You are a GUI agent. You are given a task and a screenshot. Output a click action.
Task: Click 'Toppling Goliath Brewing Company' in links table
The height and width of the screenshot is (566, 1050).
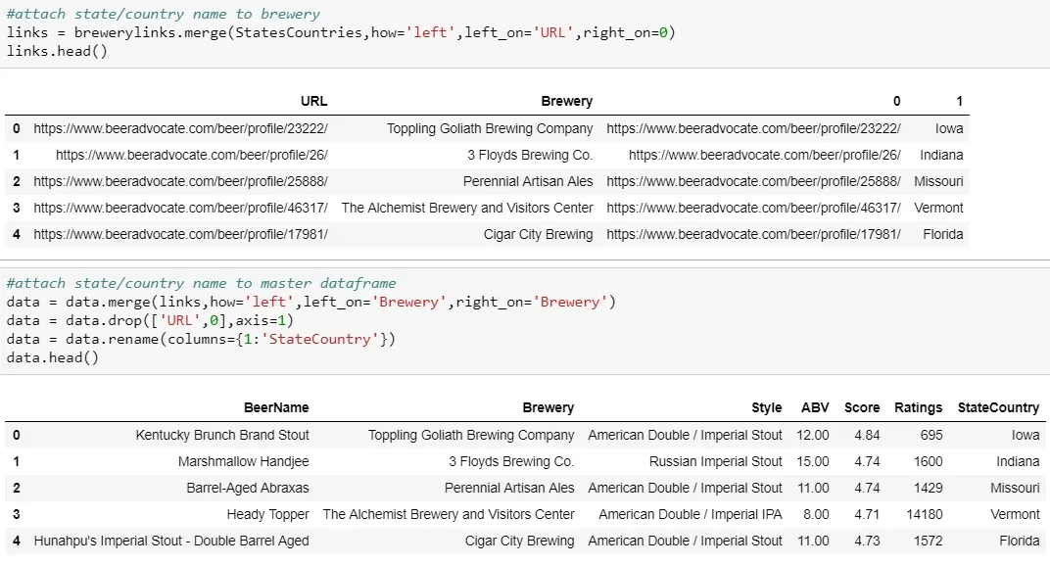[x=490, y=128]
